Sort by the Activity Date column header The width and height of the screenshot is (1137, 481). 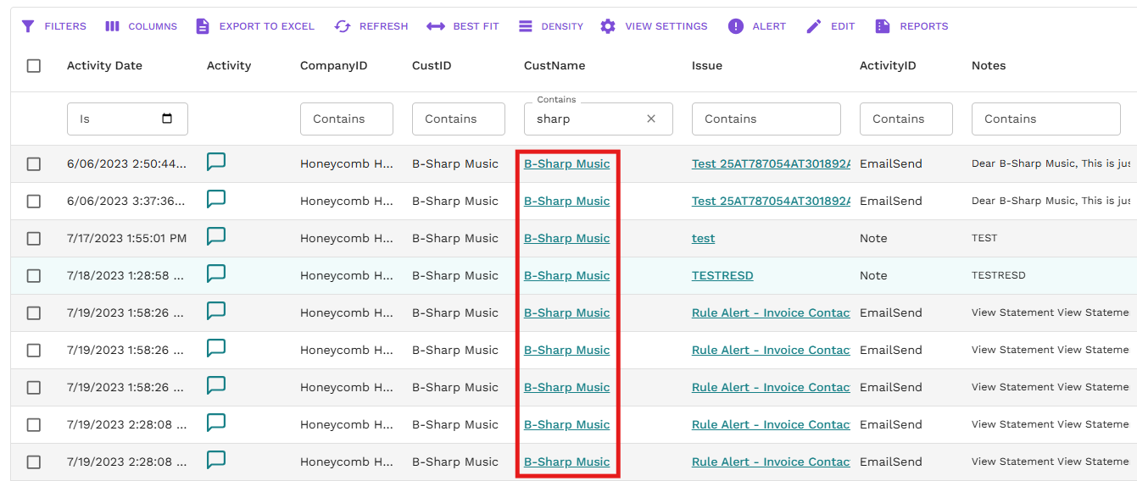[x=104, y=66]
